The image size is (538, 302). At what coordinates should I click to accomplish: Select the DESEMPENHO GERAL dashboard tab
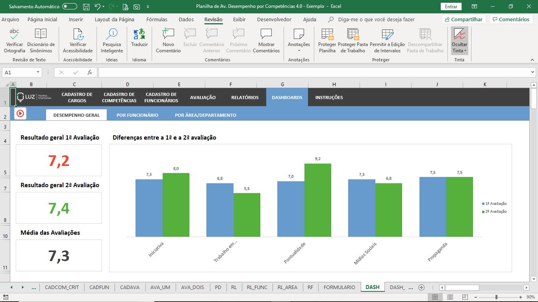pos(76,115)
